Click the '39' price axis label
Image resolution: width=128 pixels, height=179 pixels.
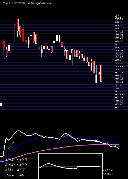(117, 107)
